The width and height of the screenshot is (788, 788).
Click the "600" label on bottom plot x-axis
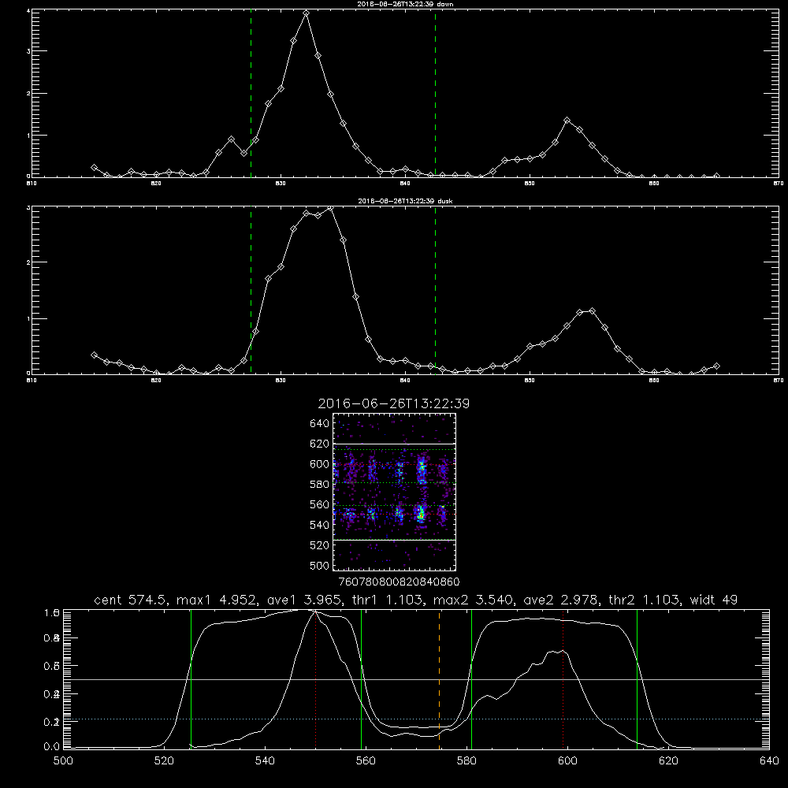click(x=567, y=761)
